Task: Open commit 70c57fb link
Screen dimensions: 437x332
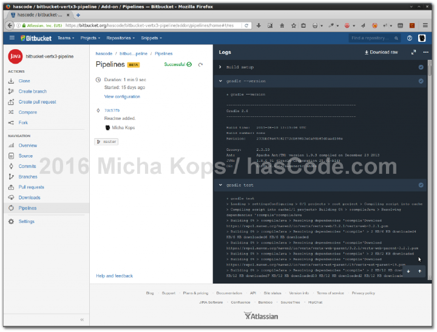Action: (x=112, y=110)
